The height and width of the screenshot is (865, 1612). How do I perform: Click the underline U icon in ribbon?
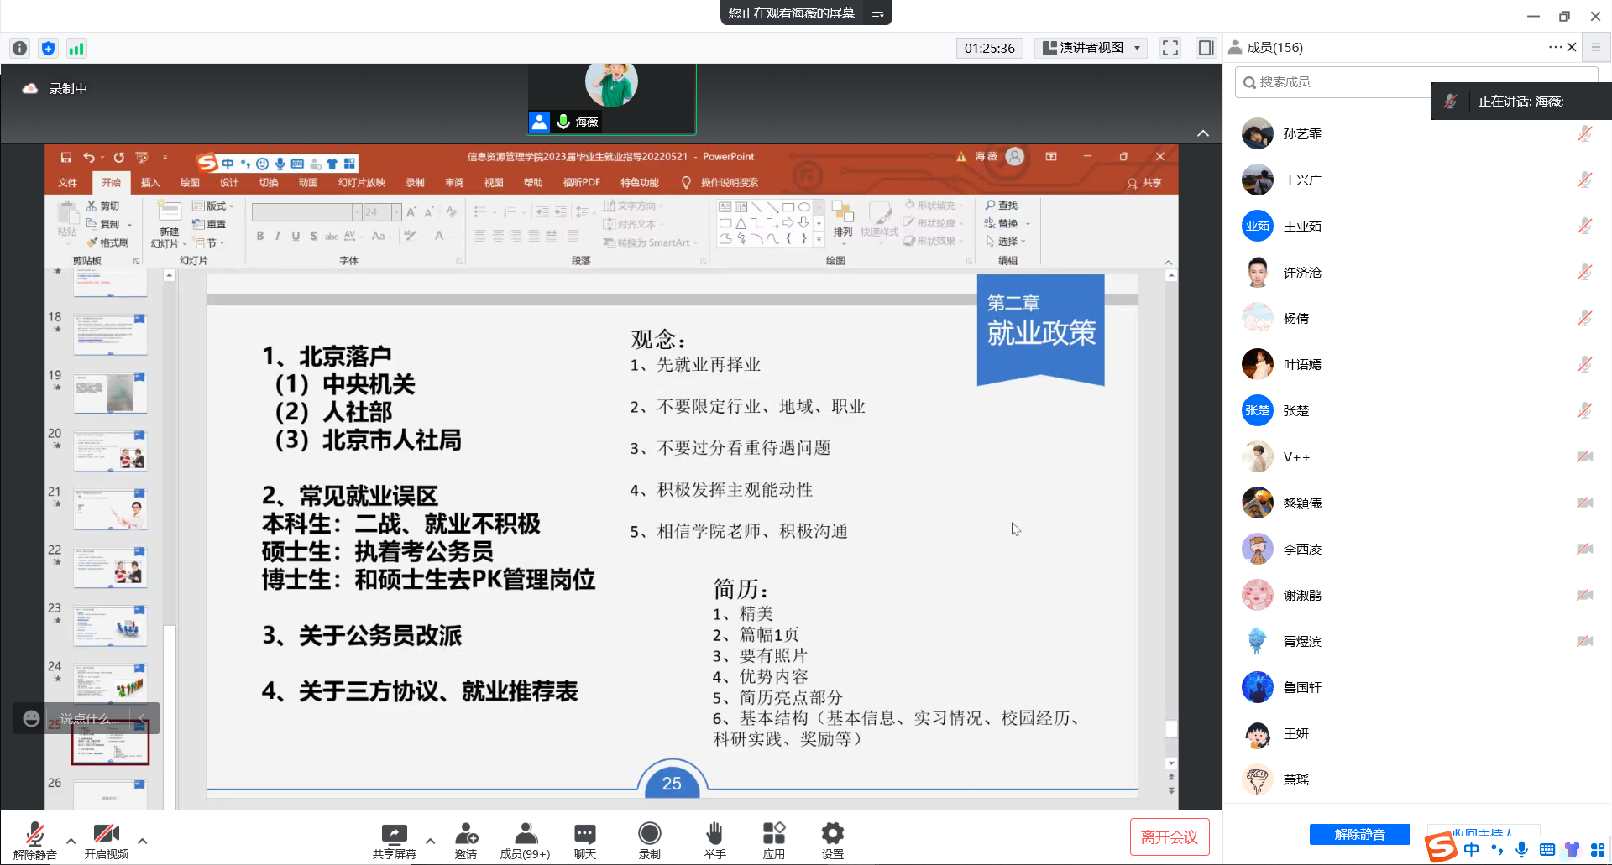pos(296,236)
